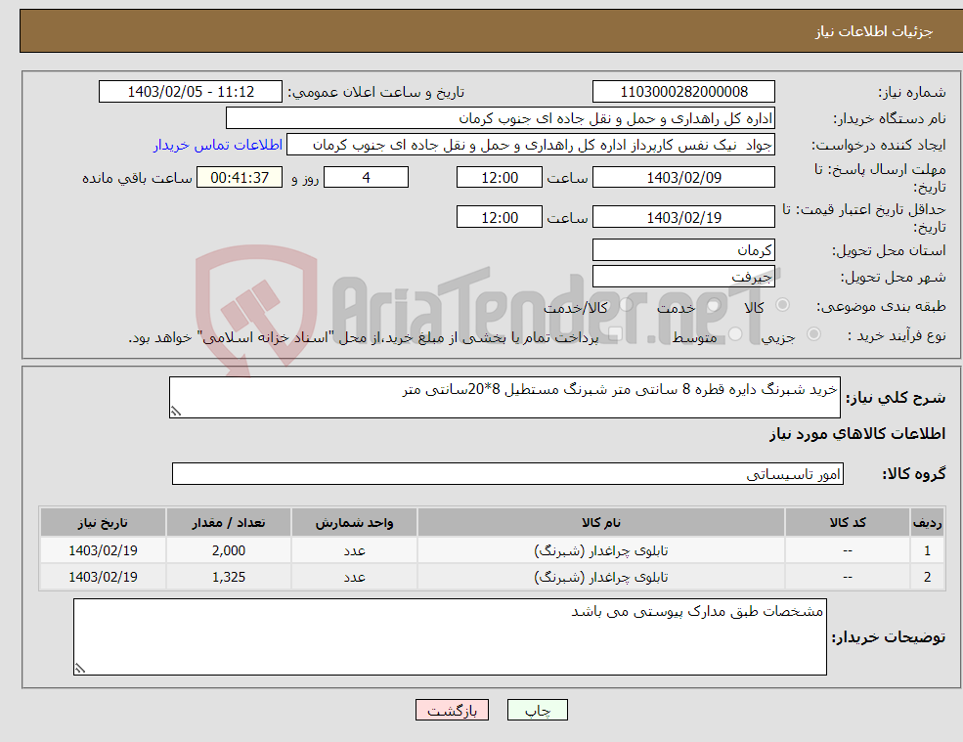
Task: Select the کالا radio button
Action: click(x=782, y=305)
